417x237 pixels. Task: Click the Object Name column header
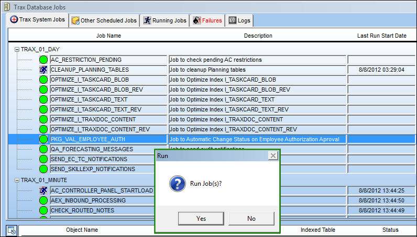[x=82, y=230]
